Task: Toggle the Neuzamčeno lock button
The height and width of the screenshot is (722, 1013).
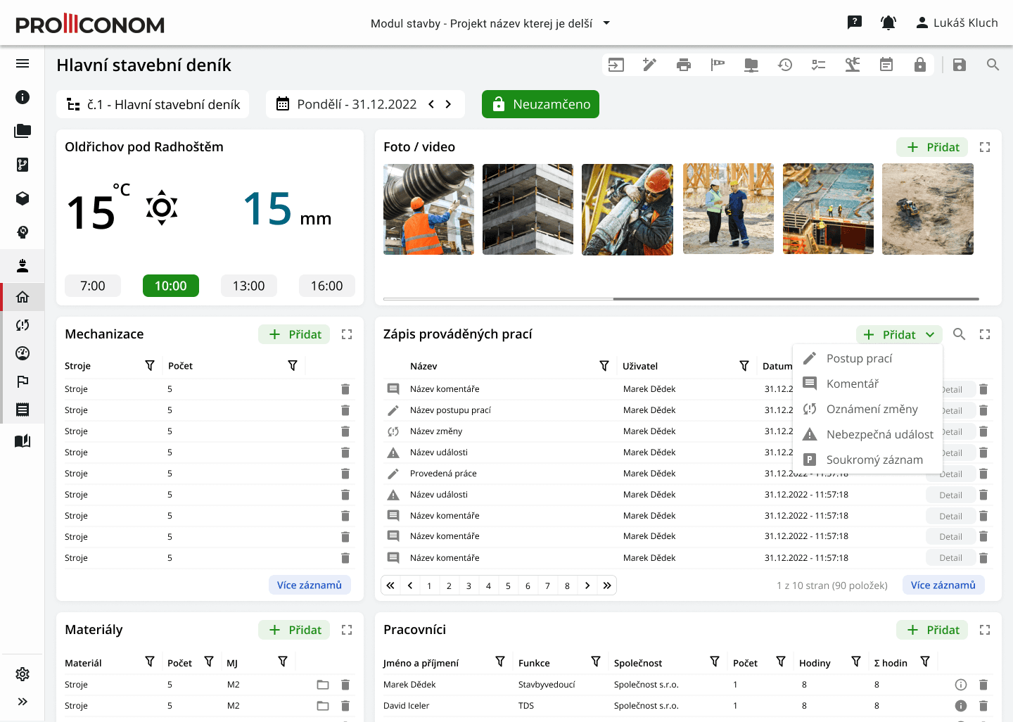Action: 540,104
